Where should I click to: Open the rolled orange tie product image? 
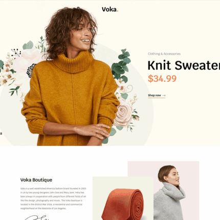123,198
